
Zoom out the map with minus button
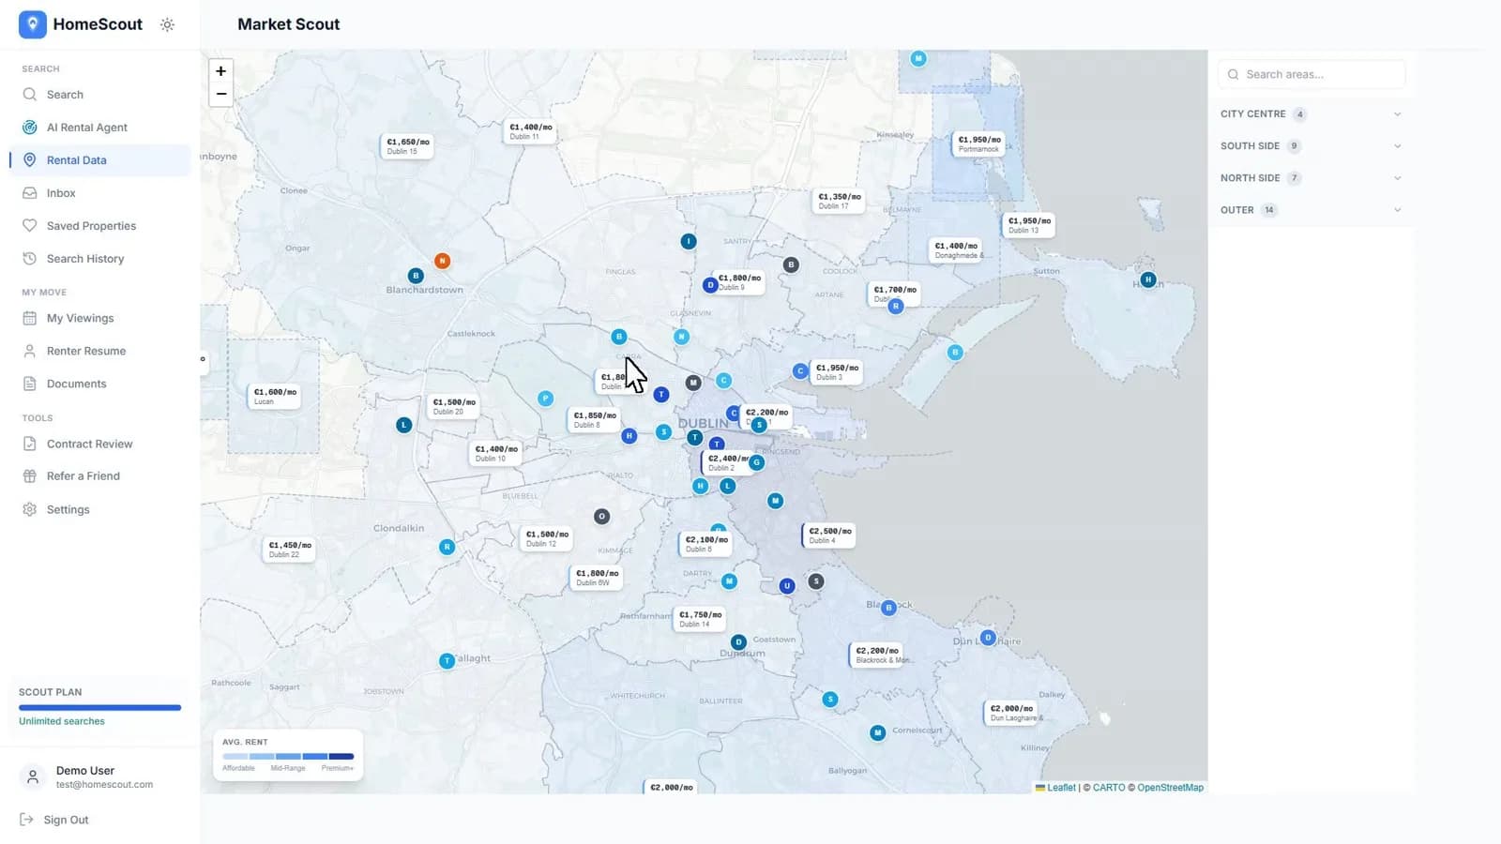click(x=221, y=94)
